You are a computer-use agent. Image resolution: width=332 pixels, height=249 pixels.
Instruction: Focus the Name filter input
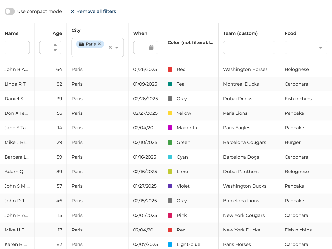[17, 47]
